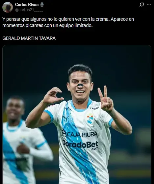Click the DoradoBet.com sponsor logo
Screen dimensions: 154x184
(x=81, y=145)
